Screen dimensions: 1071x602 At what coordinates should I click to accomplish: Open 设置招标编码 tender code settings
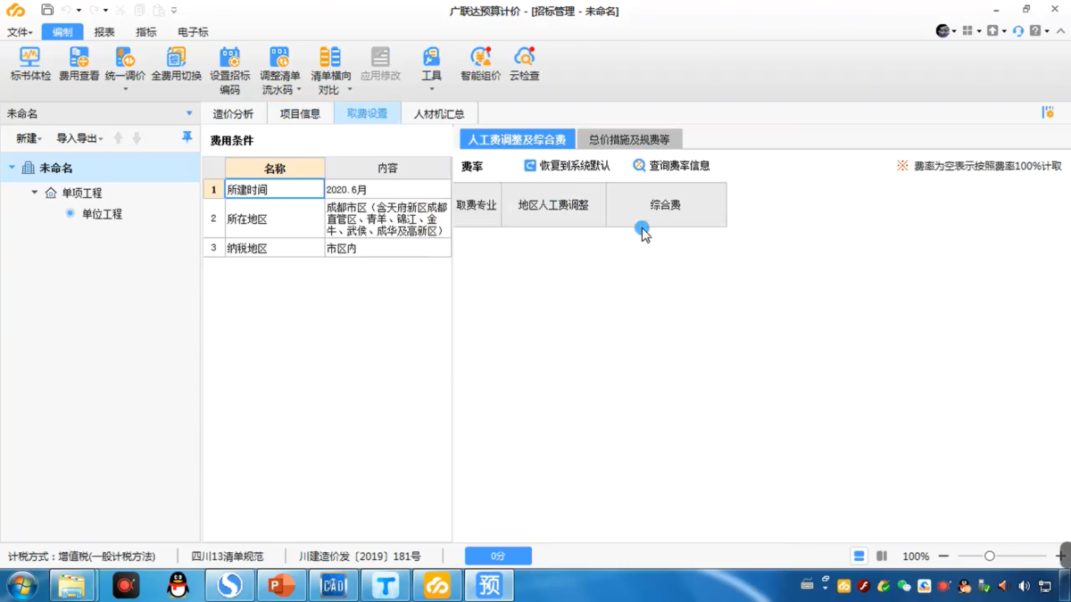(229, 70)
